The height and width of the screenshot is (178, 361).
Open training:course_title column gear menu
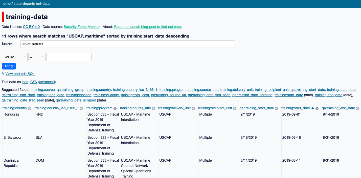pyautogui.click(x=153, y=109)
